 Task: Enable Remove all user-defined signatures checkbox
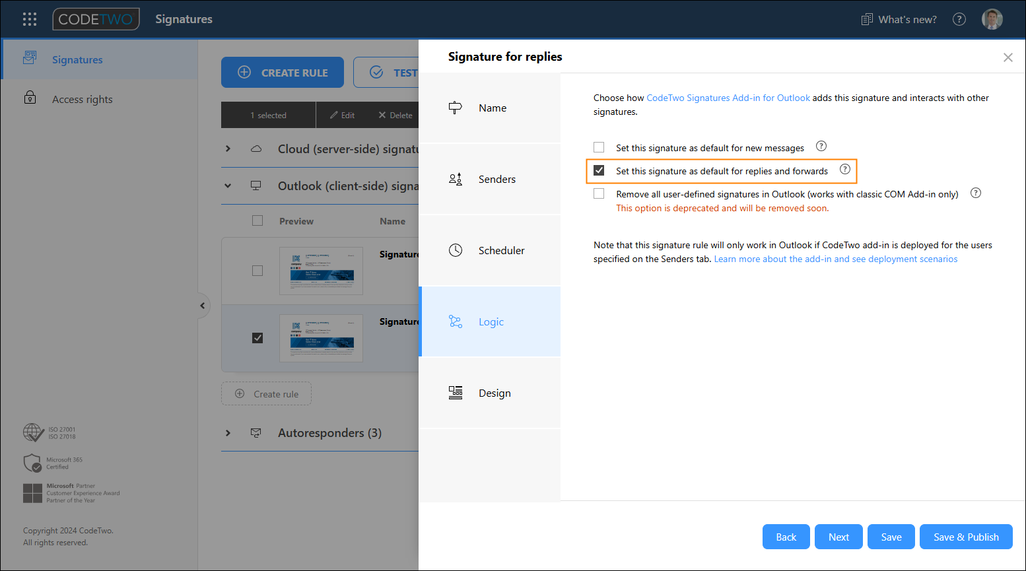(x=599, y=193)
